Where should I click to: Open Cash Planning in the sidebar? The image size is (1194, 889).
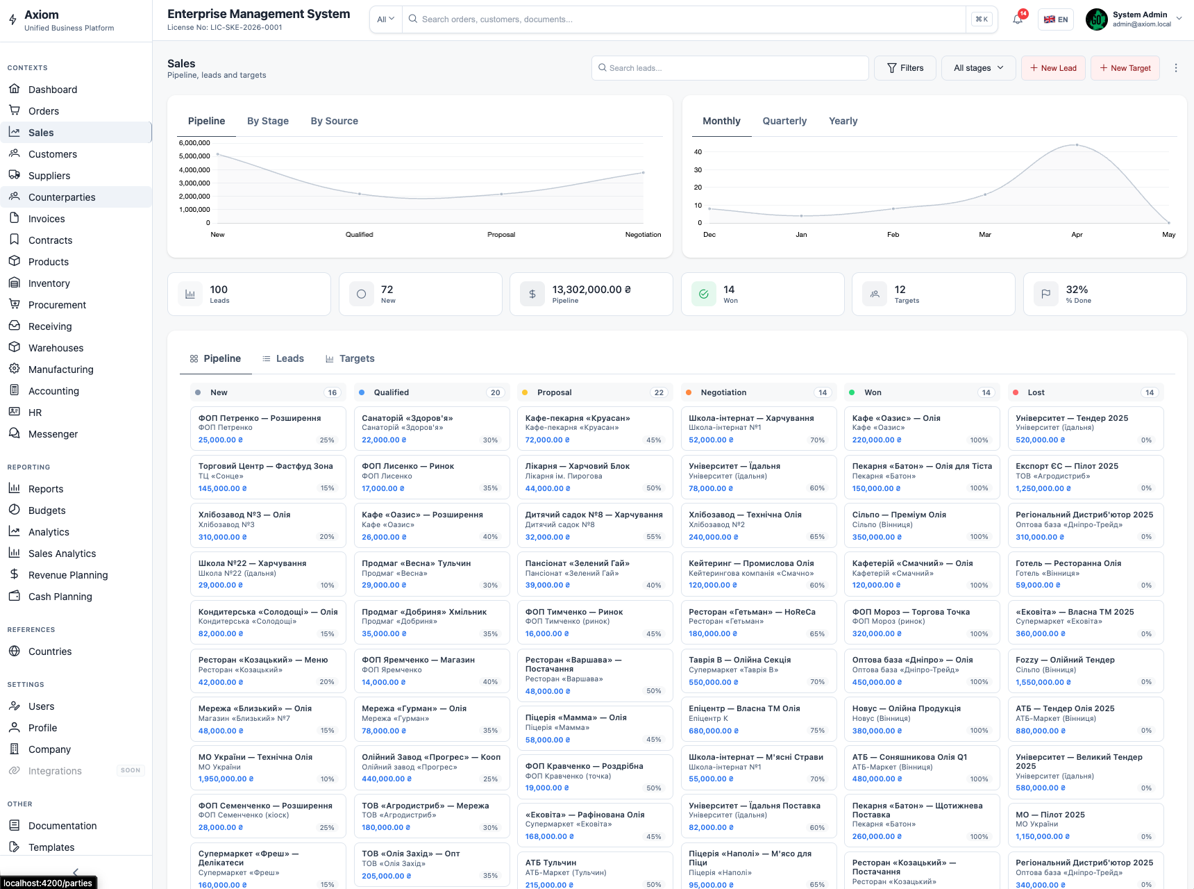coord(76,596)
